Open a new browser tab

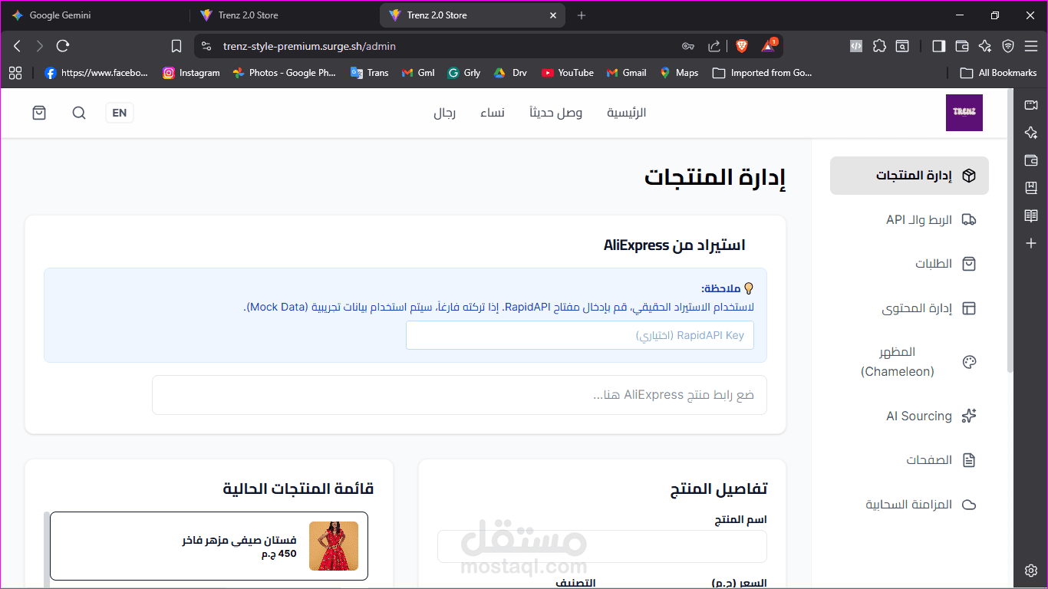tap(582, 15)
